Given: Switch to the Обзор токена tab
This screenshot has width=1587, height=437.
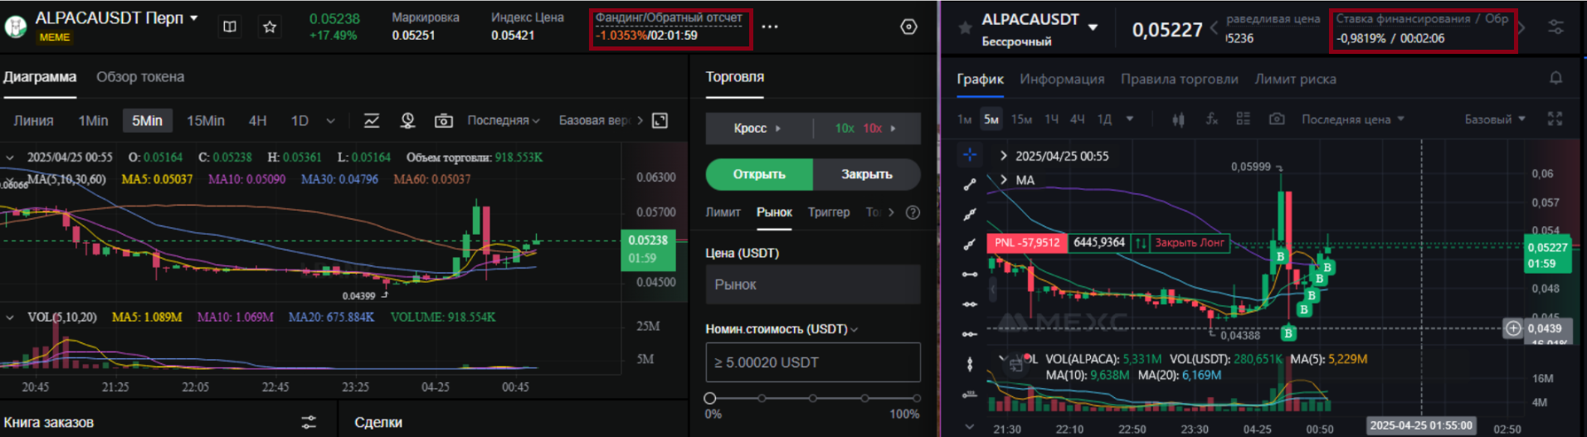Looking at the screenshot, I should coord(140,77).
